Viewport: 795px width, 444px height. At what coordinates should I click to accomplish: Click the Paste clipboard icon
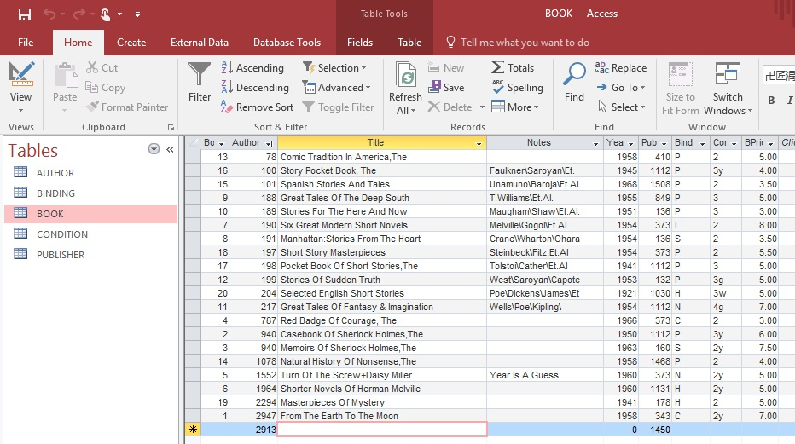[65, 75]
